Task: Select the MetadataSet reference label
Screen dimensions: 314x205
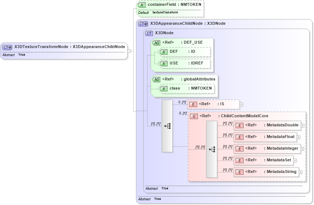Action: 268,160
